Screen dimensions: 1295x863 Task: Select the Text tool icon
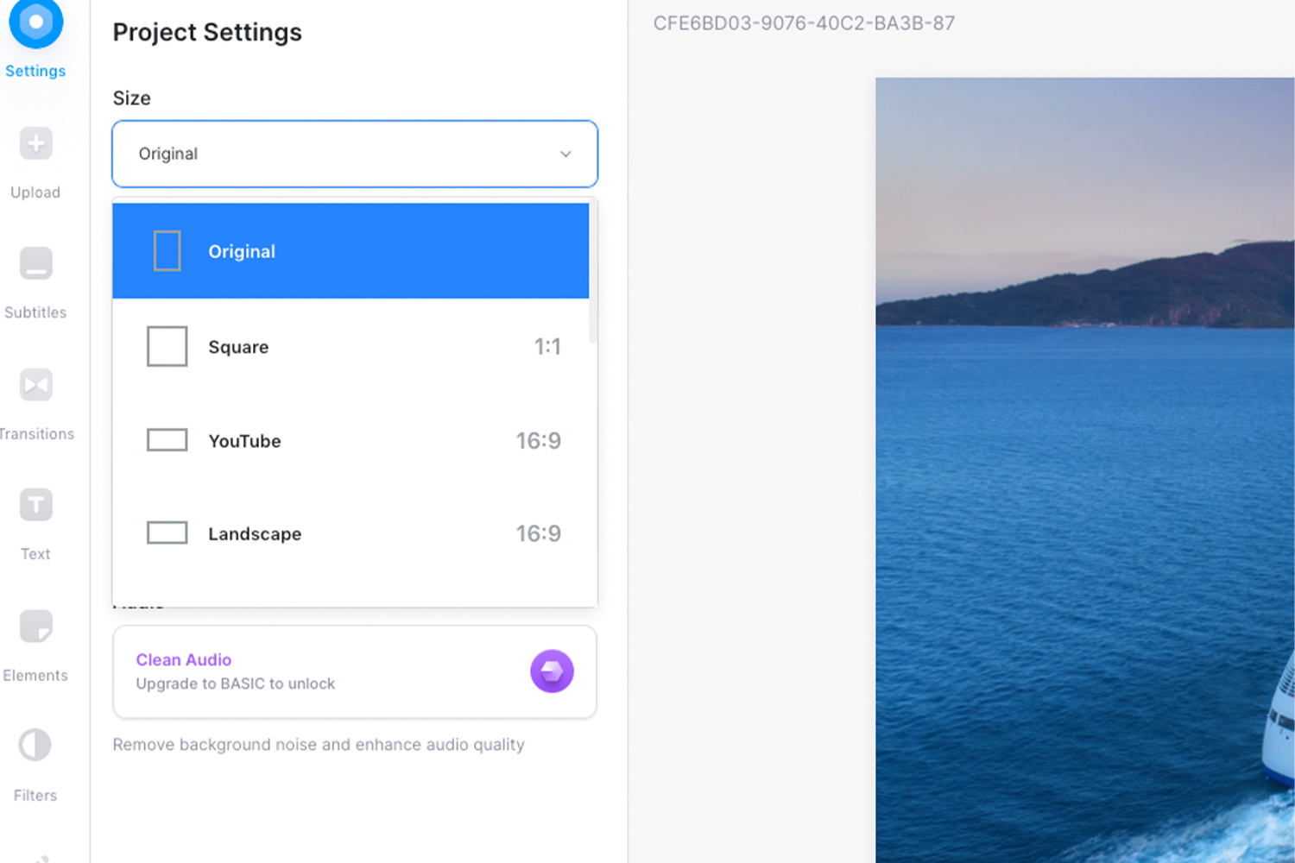click(x=35, y=505)
